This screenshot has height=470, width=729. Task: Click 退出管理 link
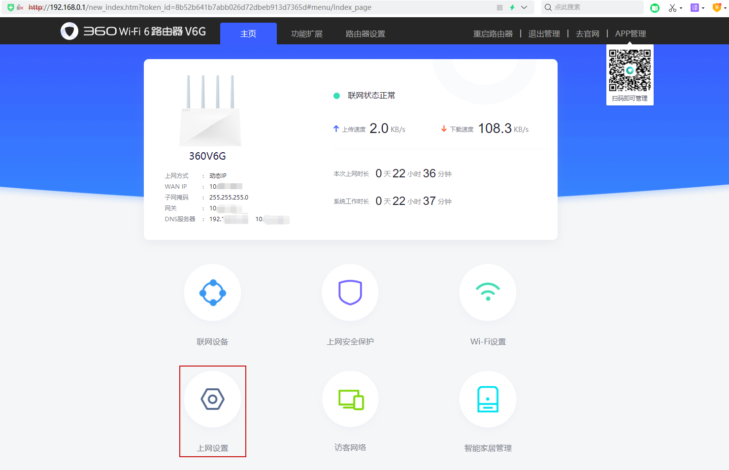coord(544,34)
